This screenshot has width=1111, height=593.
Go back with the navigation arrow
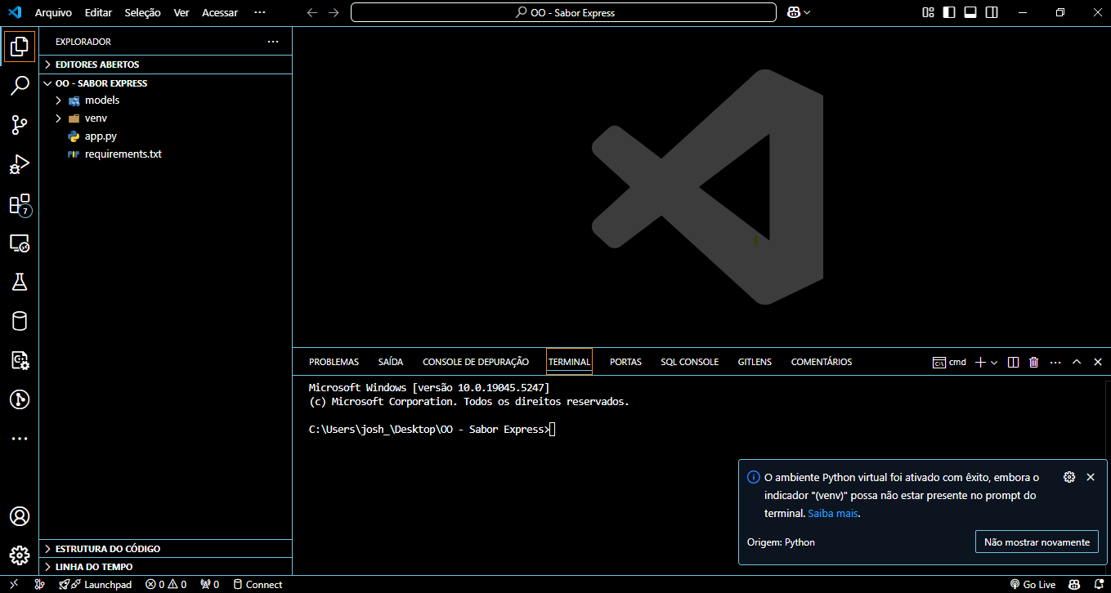click(x=311, y=12)
